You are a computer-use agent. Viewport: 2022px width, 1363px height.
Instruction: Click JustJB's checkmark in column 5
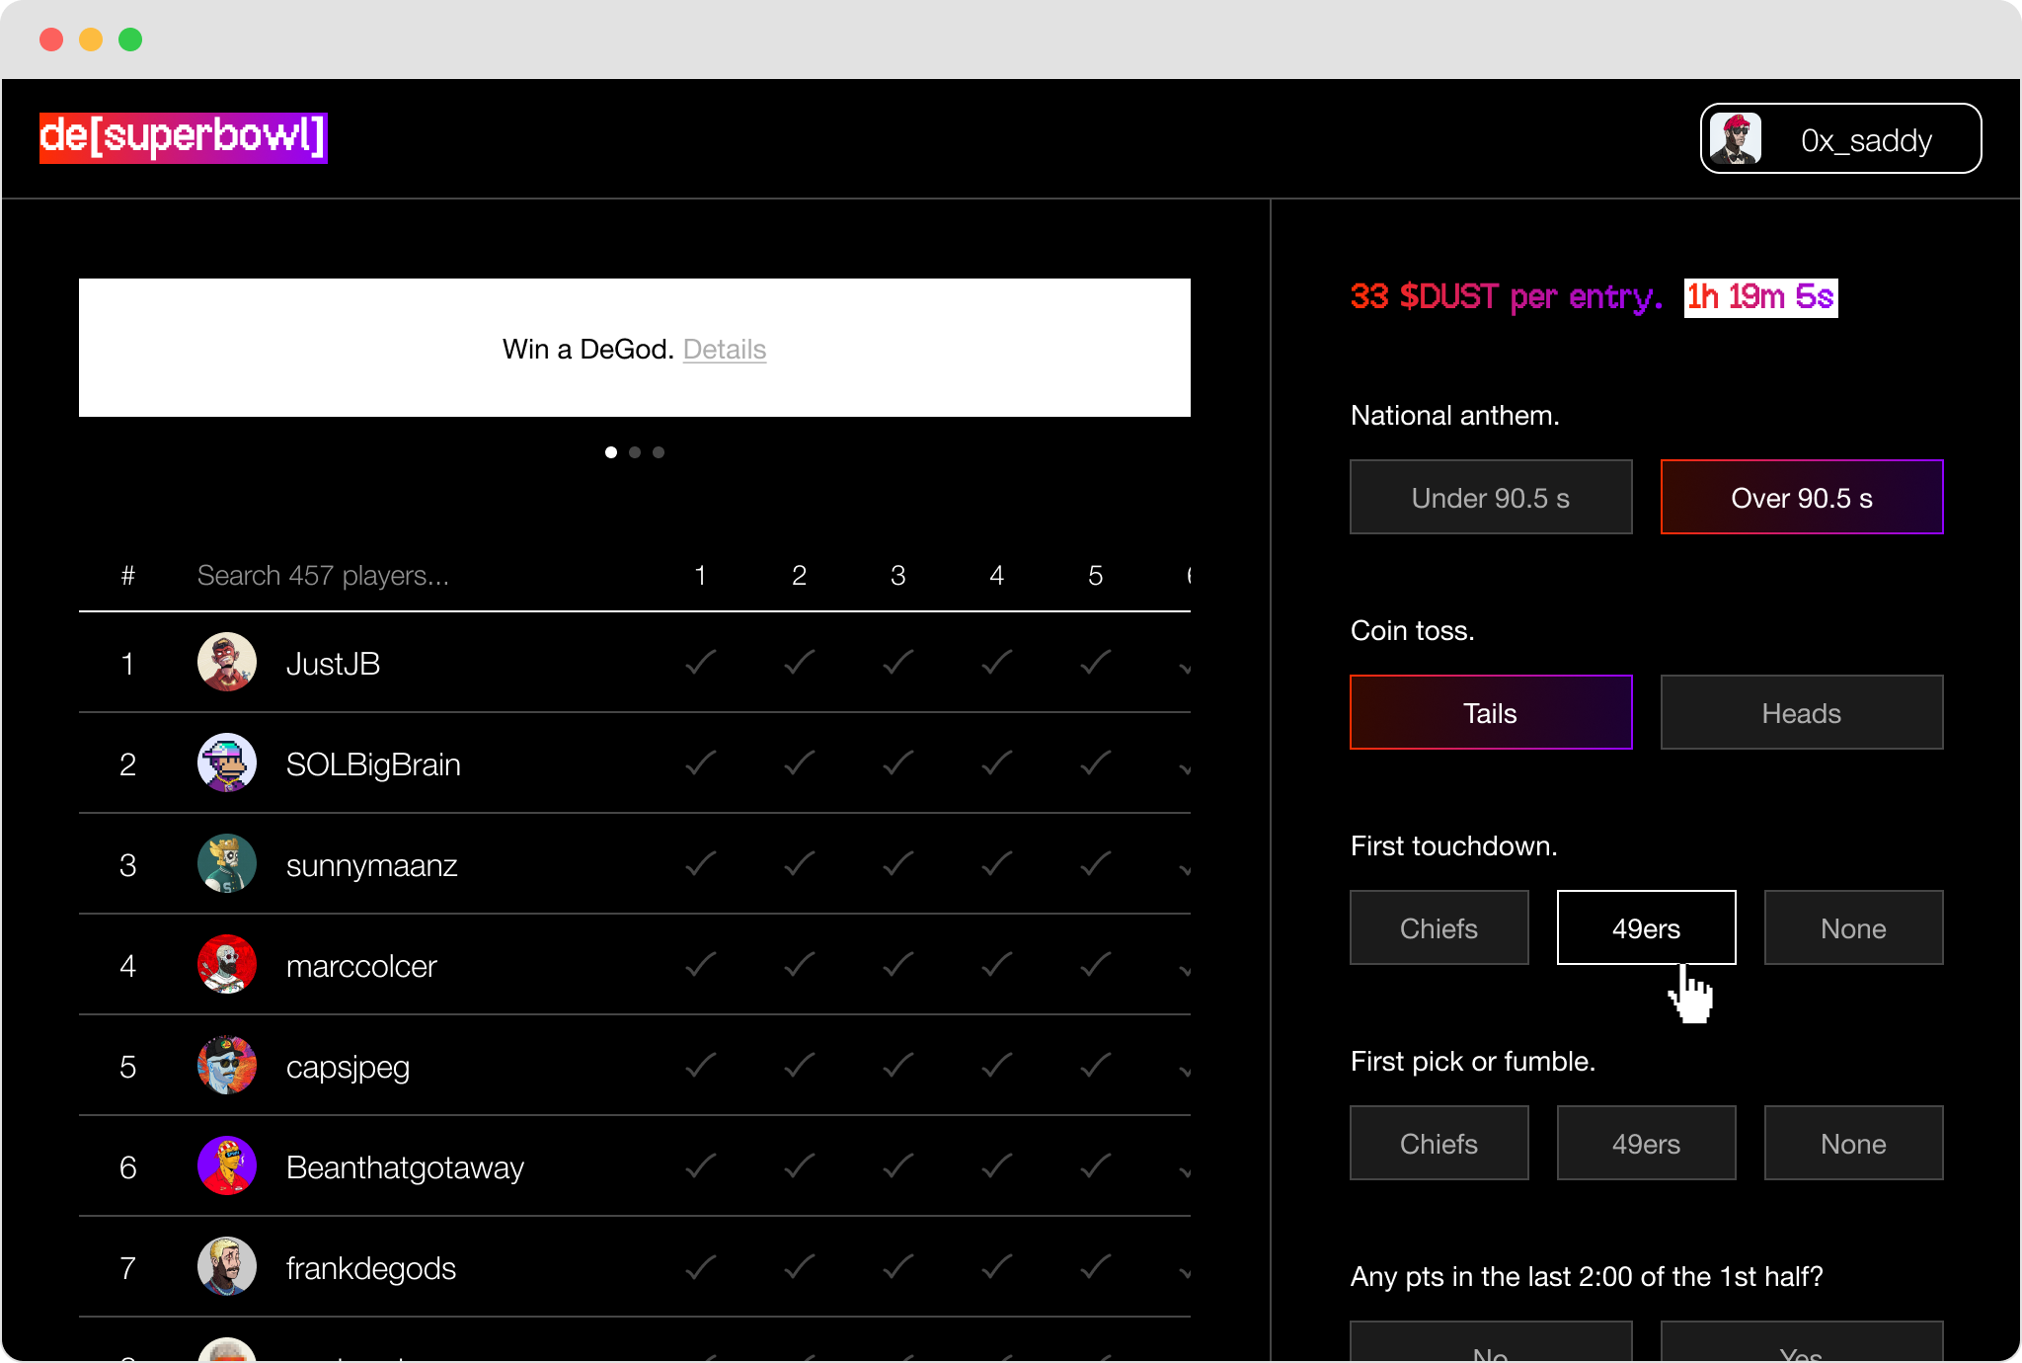[1095, 662]
